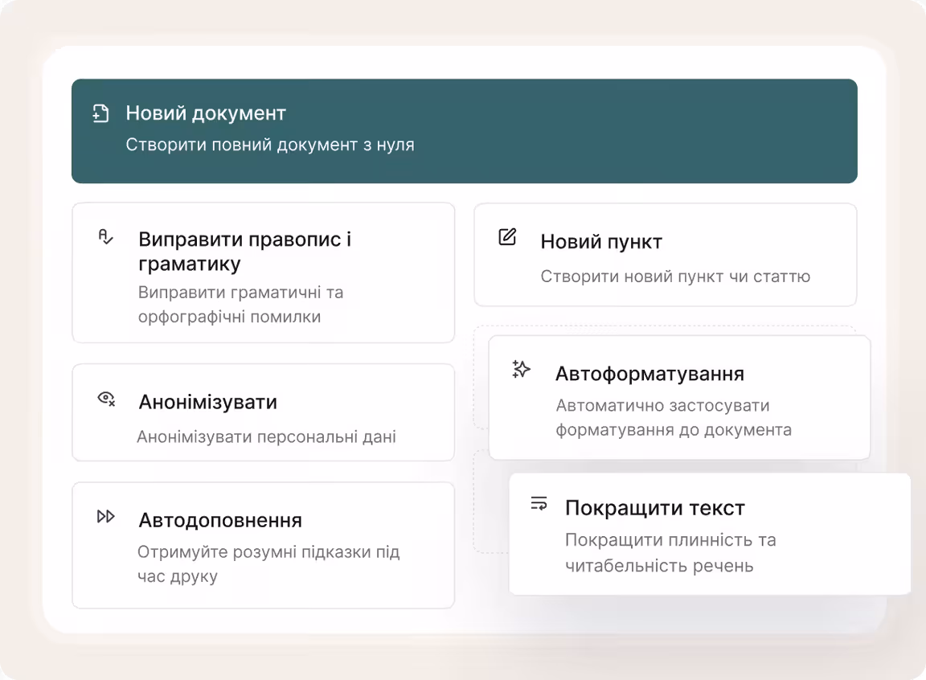Click the document-plus icon beside 'Новий документ'
The width and height of the screenshot is (926, 680).
tap(100, 113)
